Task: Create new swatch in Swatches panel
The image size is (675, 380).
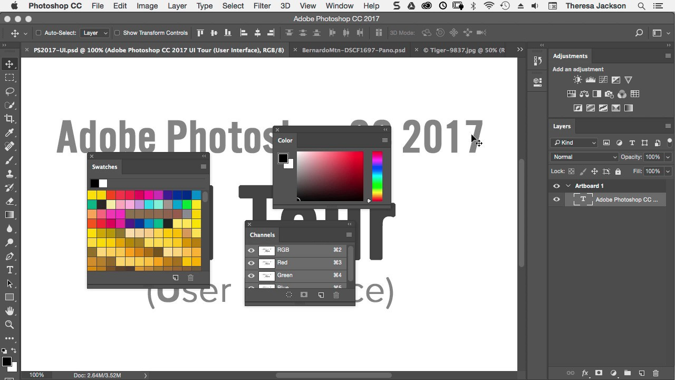Action: point(176,278)
